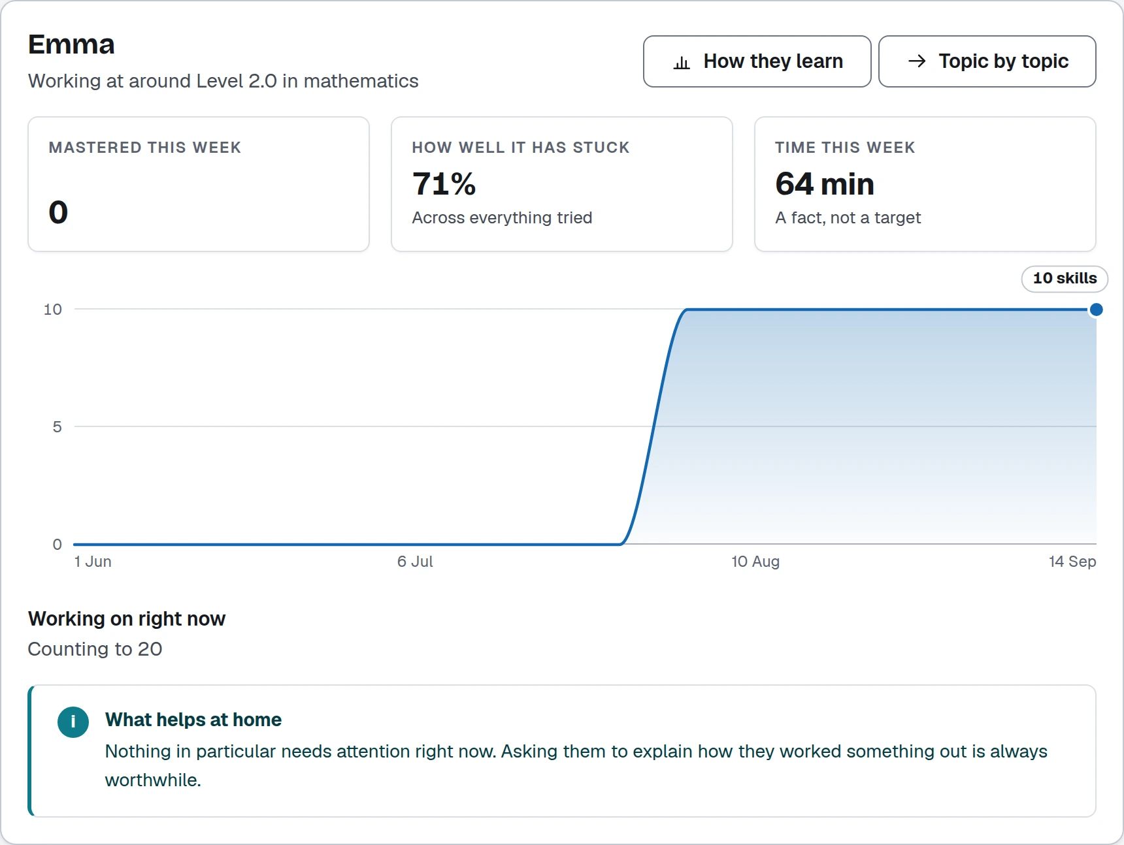1124x845 pixels.
Task: Open the How they learn view
Action: 757,61
